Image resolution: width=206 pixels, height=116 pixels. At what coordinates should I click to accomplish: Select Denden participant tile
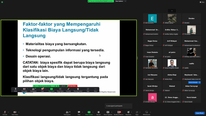(192, 19)
